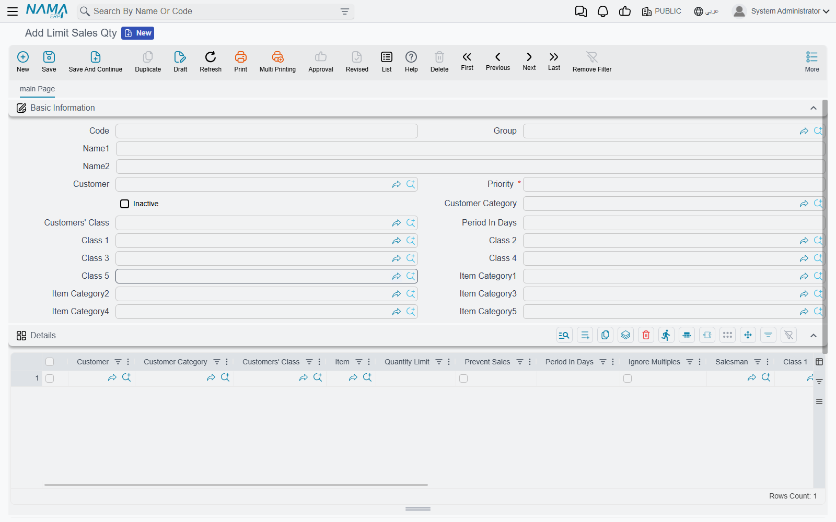Screen dimensions: 836x522
Task: Click the PUBLIC company button
Action: click(x=661, y=11)
